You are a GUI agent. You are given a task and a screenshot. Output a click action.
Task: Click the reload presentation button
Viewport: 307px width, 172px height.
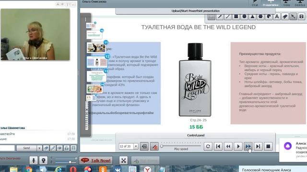click(x=208, y=146)
